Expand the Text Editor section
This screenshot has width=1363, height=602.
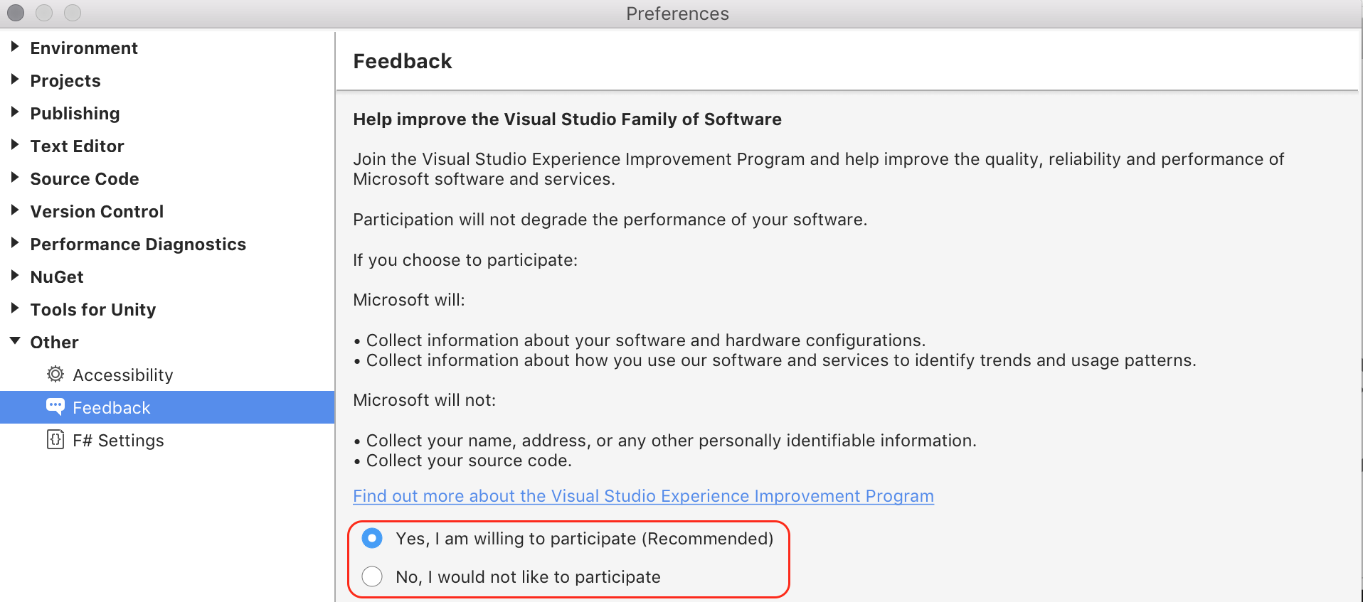coord(14,145)
